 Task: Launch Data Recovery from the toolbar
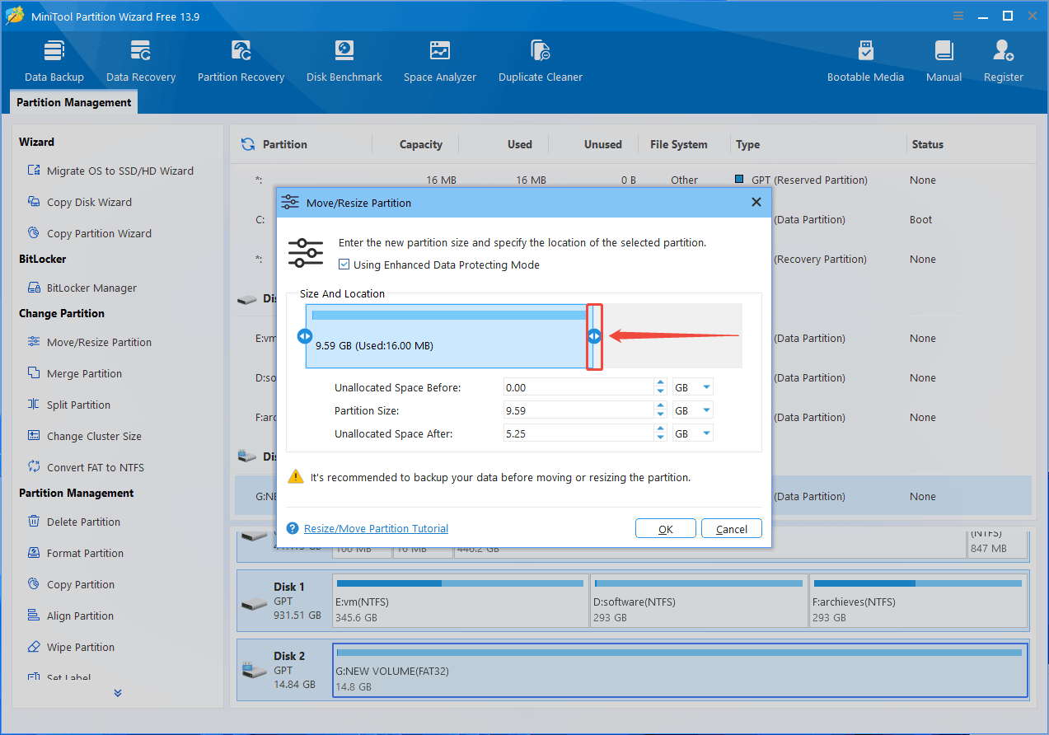tap(141, 61)
